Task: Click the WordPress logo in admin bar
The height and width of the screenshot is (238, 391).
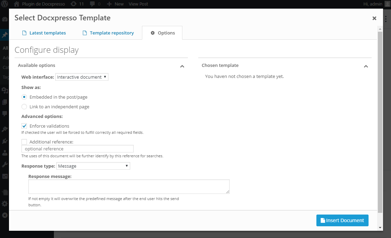Action: click(x=5, y=4)
